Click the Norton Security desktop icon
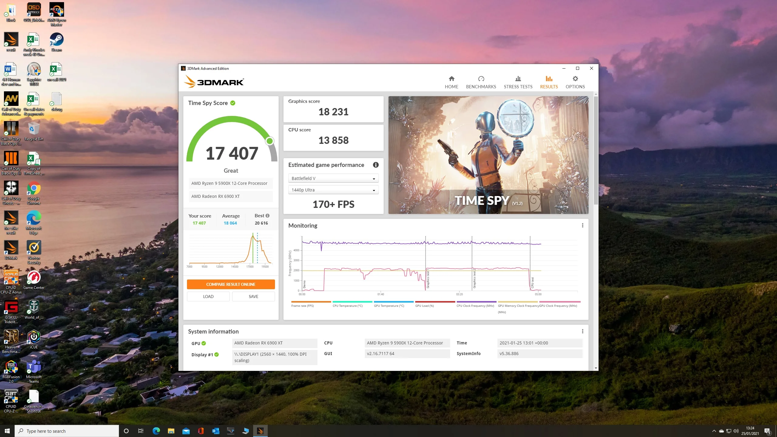The height and width of the screenshot is (437, 777). 34,252
